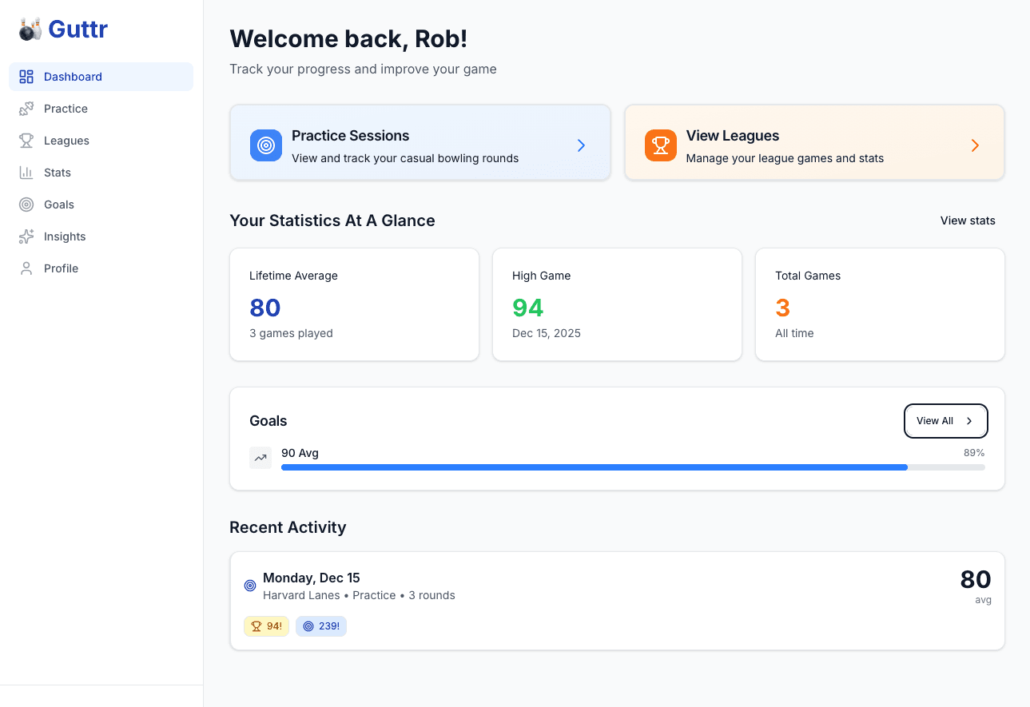Select Insights from the navigation menu
The width and height of the screenshot is (1030, 707).
[x=65, y=236]
